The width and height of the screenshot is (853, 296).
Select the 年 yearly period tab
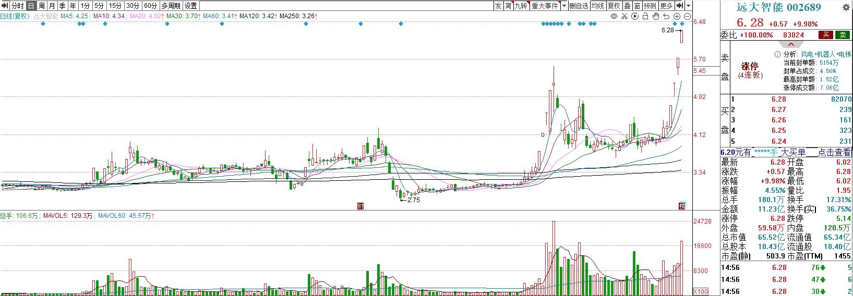point(73,6)
